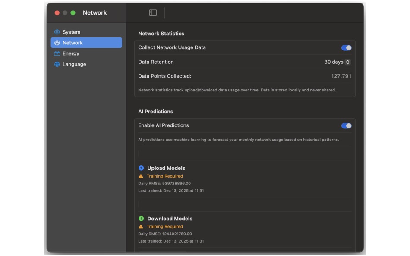
Task: Select the Energy battery icon
Action: click(x=56, y=53)
